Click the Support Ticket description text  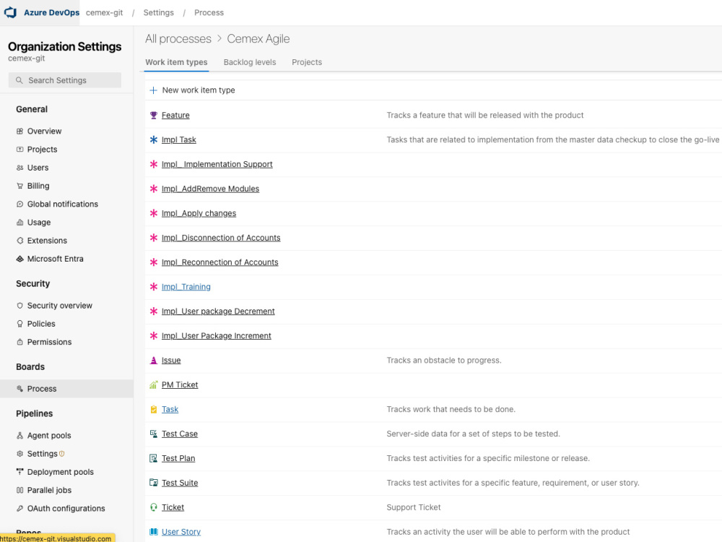414,507
